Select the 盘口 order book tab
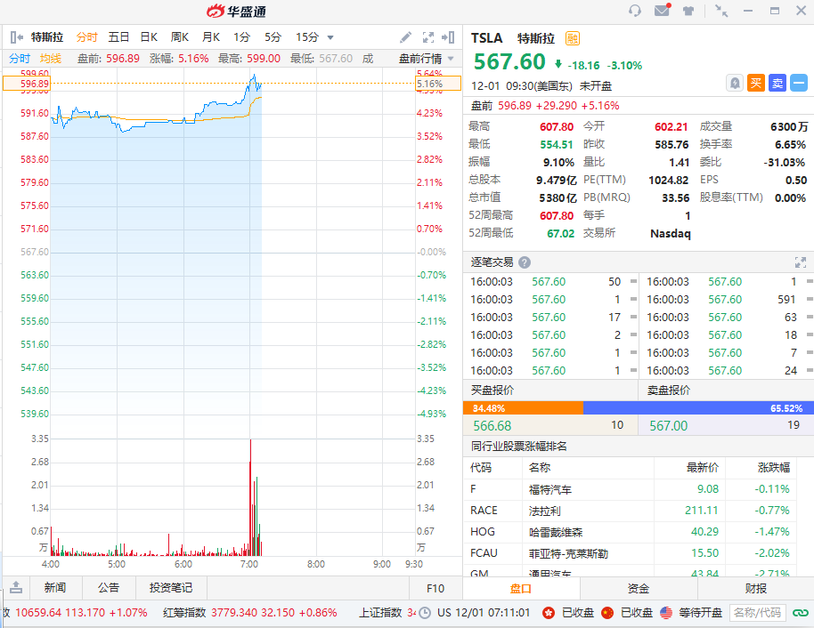 [x=521, y=589]
